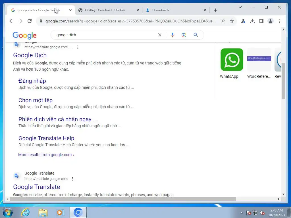Open Windows Media Player from the taskbar
Viewport: 291px width, 218px height.
(x=60, y=212)
